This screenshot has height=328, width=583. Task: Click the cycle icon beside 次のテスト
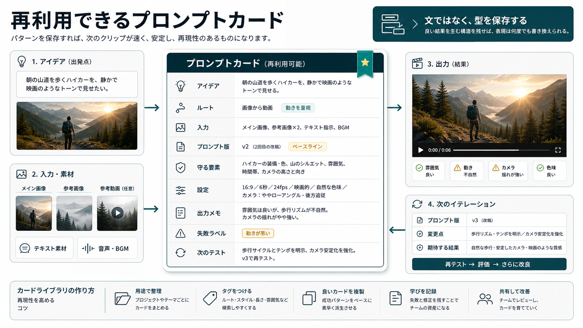point(181,253)
